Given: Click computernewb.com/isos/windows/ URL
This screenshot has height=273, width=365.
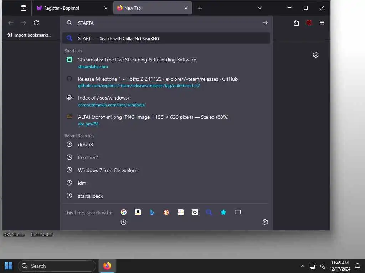Looking at the screenshot, I should [x=112, y=105].
